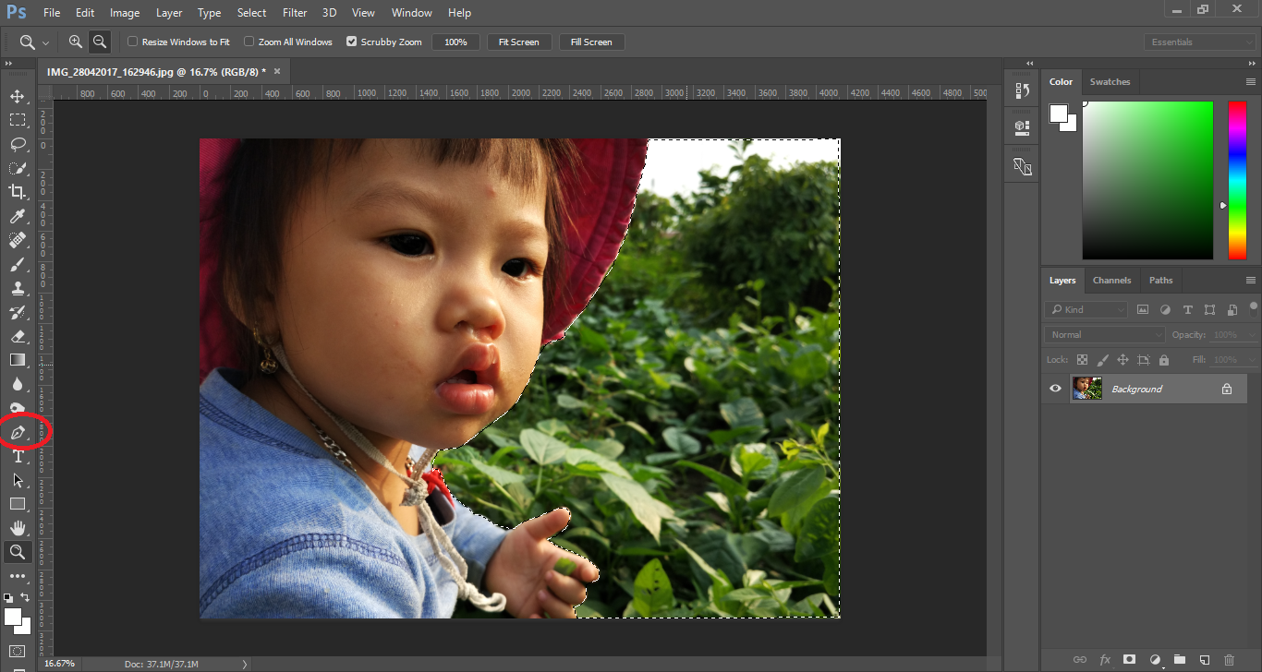Toggle pixel layer filter
Viewport: 1262px width, 672px height.
pos(1143,309)
